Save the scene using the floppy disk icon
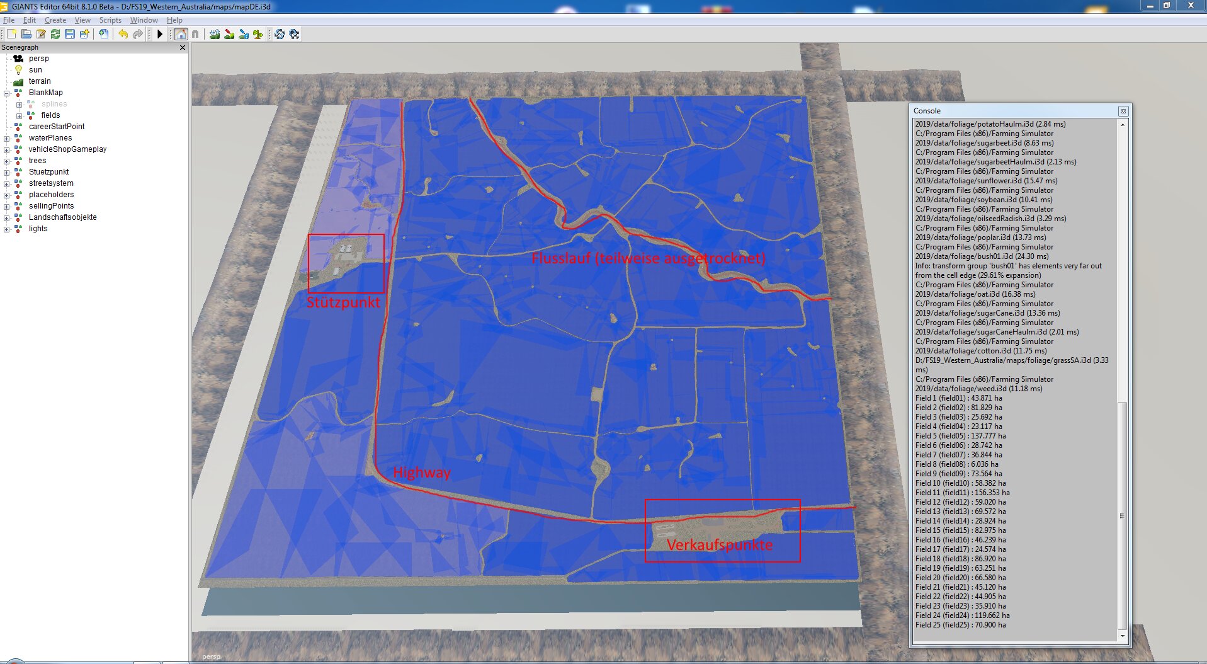Screen dimensions: 1207x664 [70, 34]
